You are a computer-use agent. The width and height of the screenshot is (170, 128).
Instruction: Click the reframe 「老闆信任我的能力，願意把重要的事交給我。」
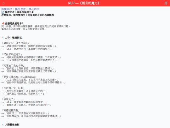point(31,46)
